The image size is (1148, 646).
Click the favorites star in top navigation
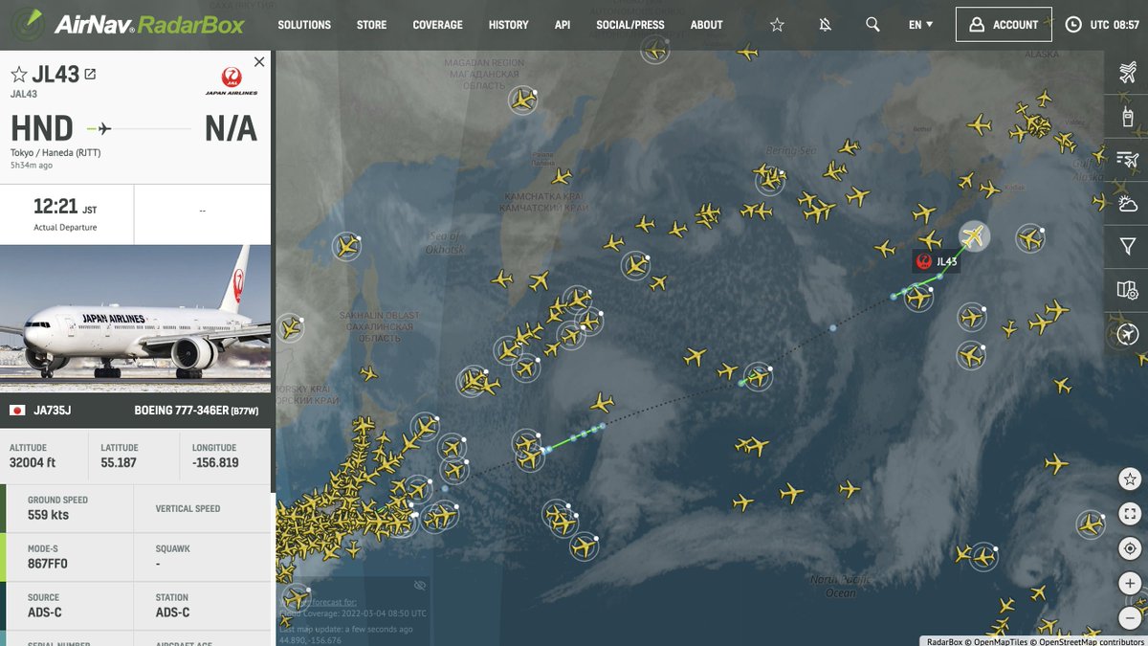point(777,25)
